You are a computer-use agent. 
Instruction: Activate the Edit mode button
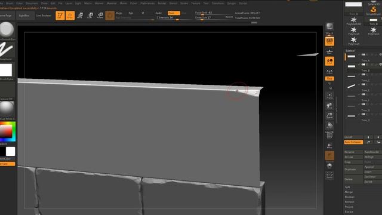tap(60, 16)
